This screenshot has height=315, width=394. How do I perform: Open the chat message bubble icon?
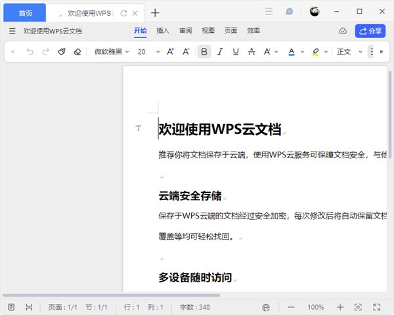(x=289, y=12)
